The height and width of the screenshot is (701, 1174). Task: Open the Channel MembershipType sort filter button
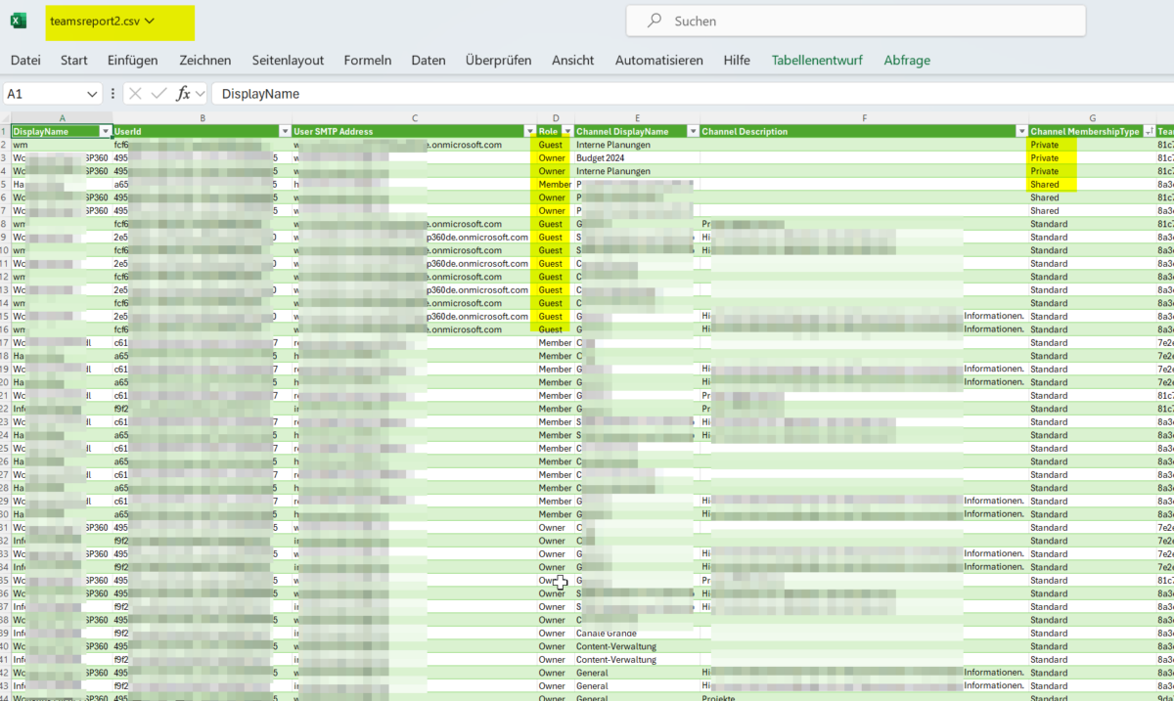[x=1148, y=131]
